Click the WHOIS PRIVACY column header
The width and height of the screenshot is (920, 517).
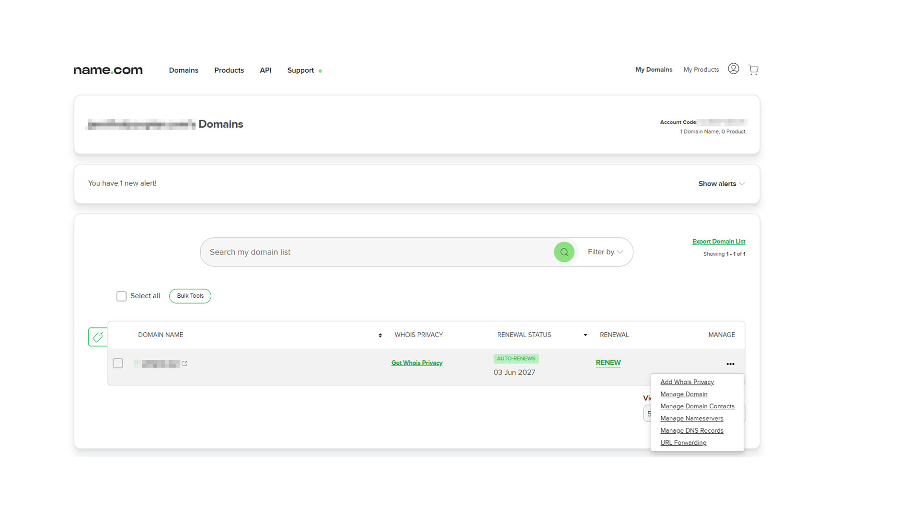tap(419, 335)
